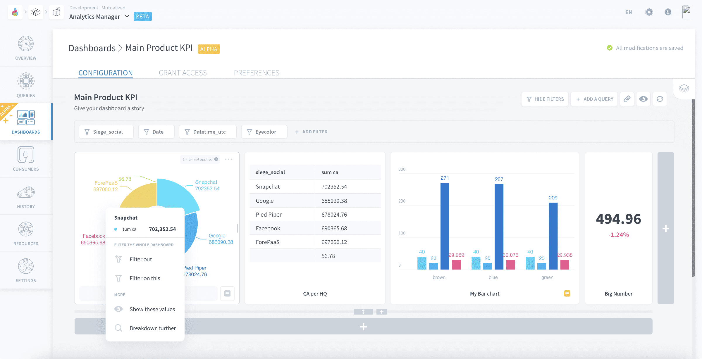Open Settings in sidebar

pyautogui.click(x=26, y=270)
